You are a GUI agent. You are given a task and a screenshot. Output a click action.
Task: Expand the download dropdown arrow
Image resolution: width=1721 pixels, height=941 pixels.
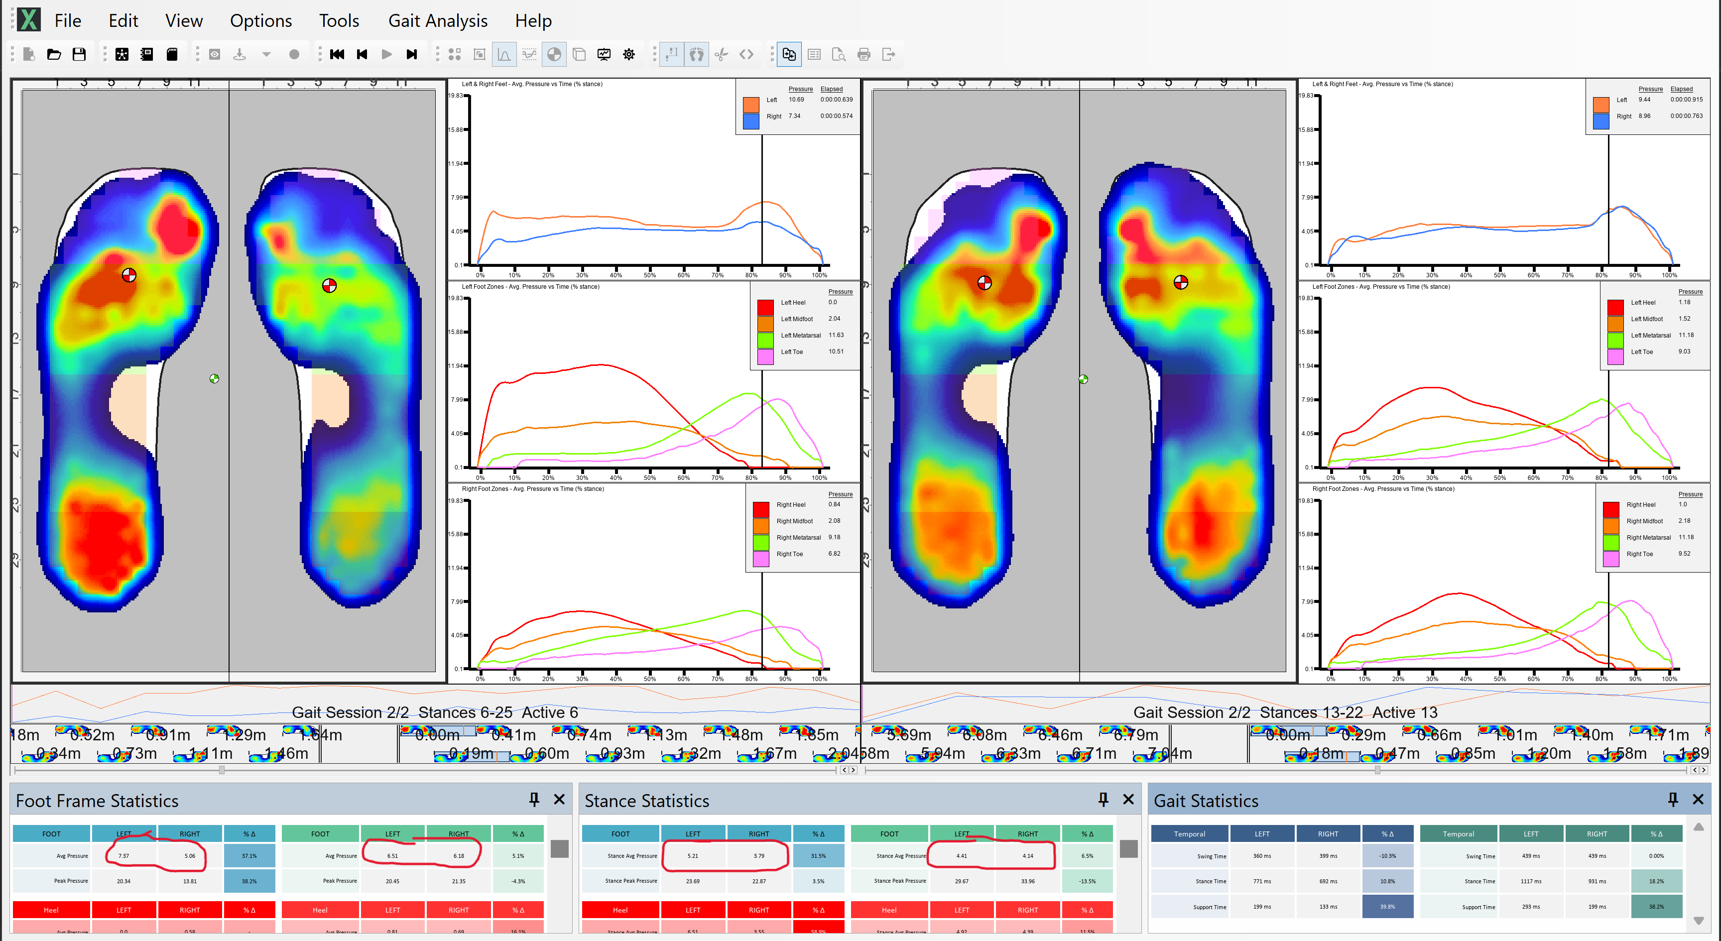pyautogui.click(x=266, y=55)
